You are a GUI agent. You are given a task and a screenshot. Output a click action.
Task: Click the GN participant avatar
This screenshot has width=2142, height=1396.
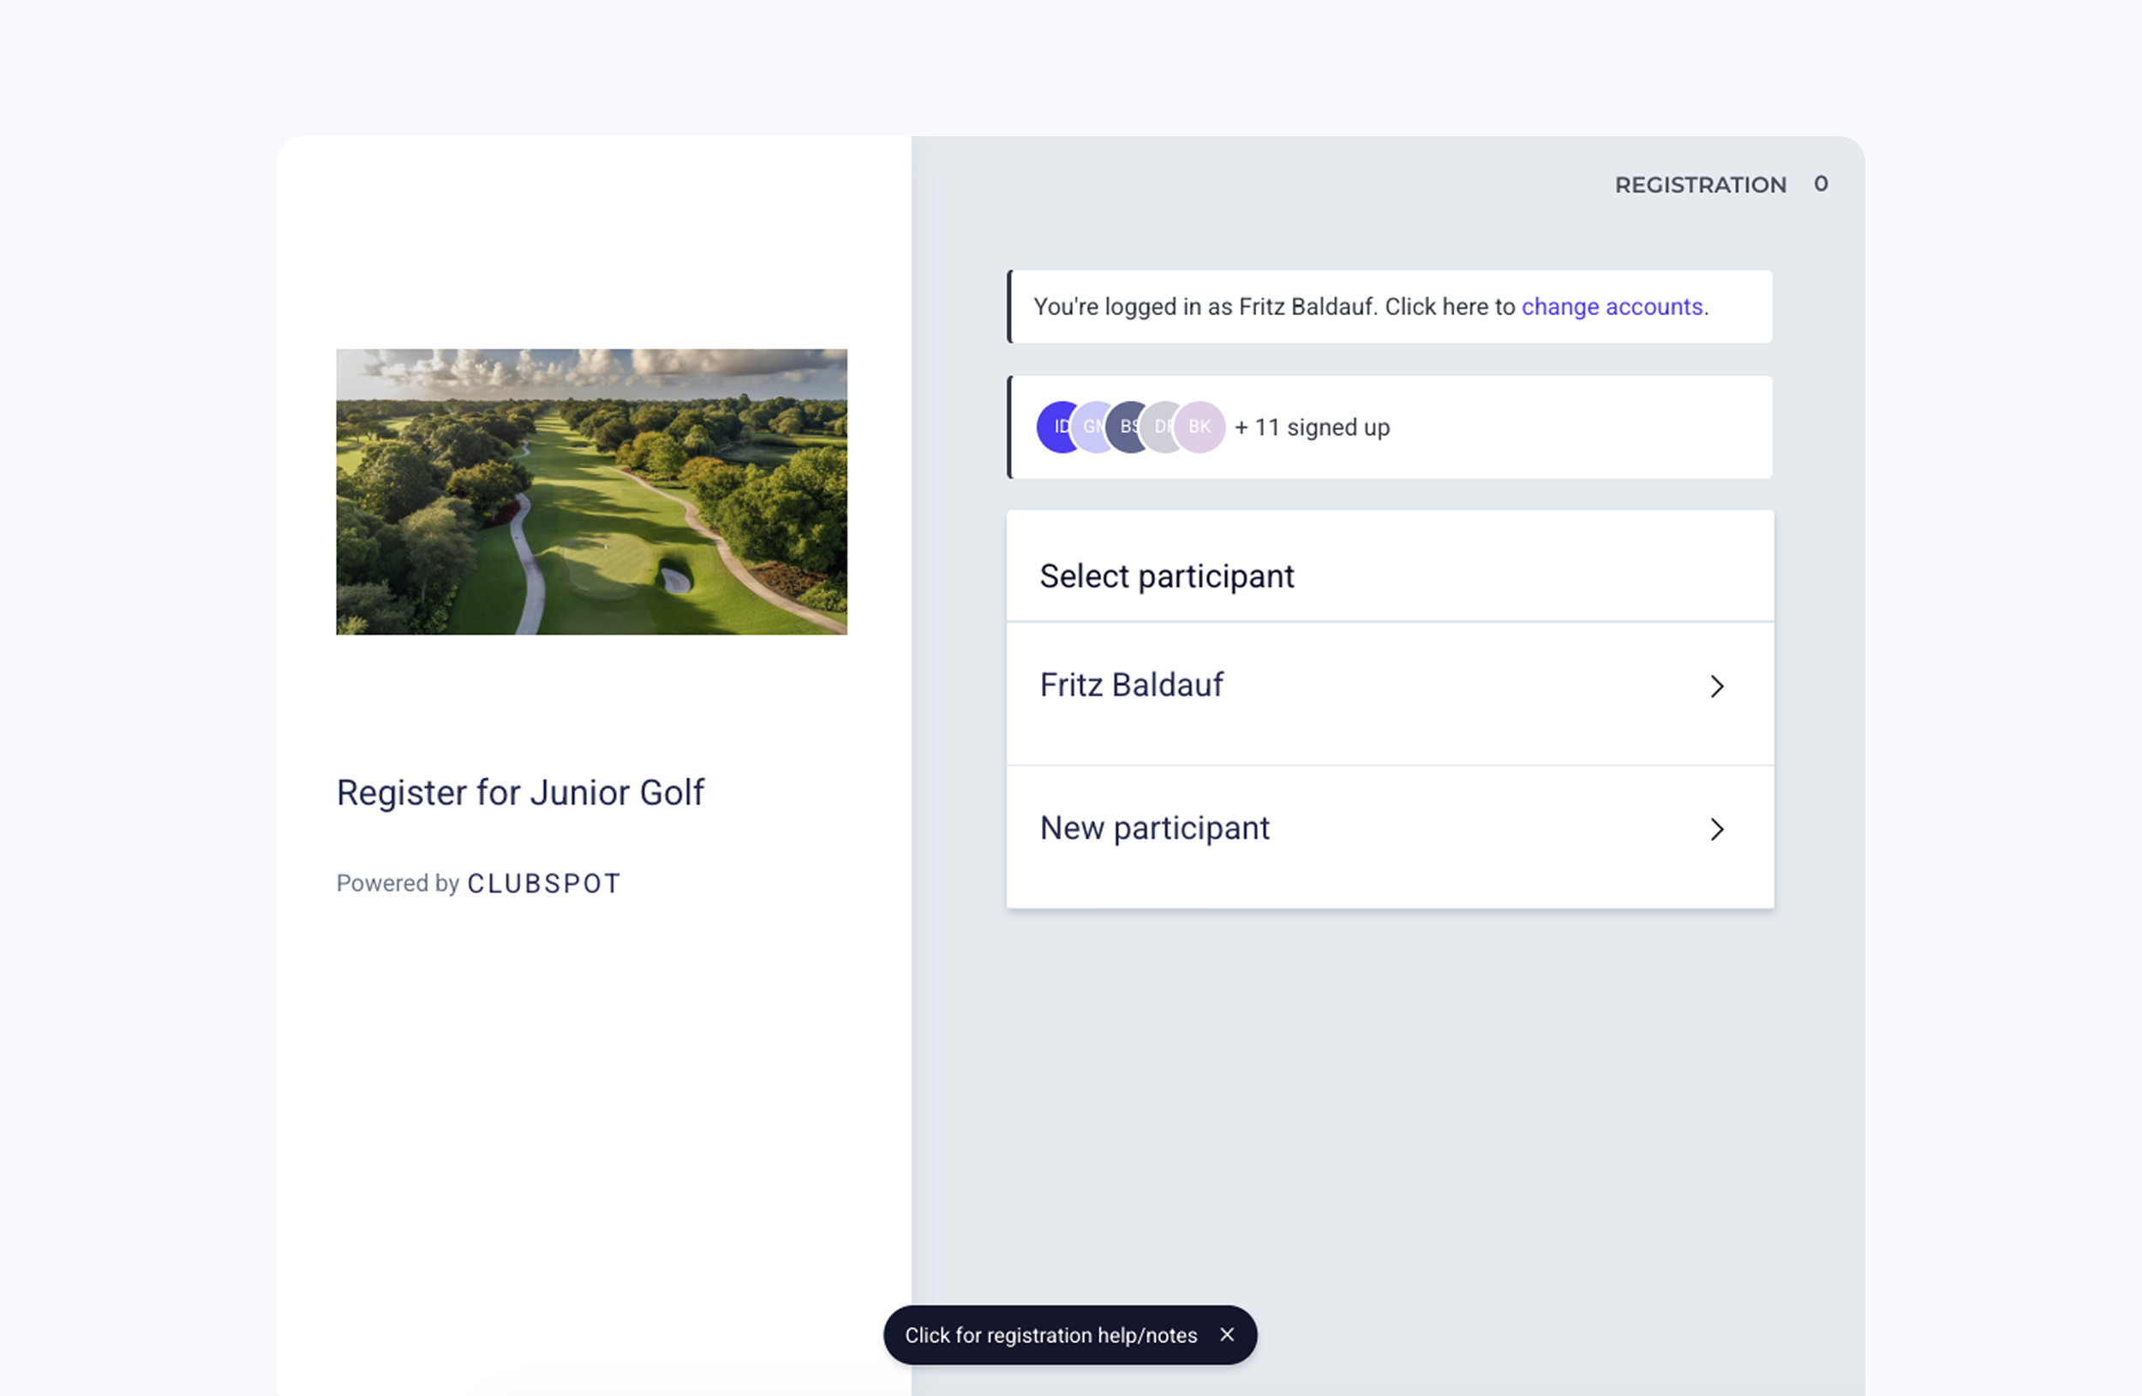[1092, 427]
